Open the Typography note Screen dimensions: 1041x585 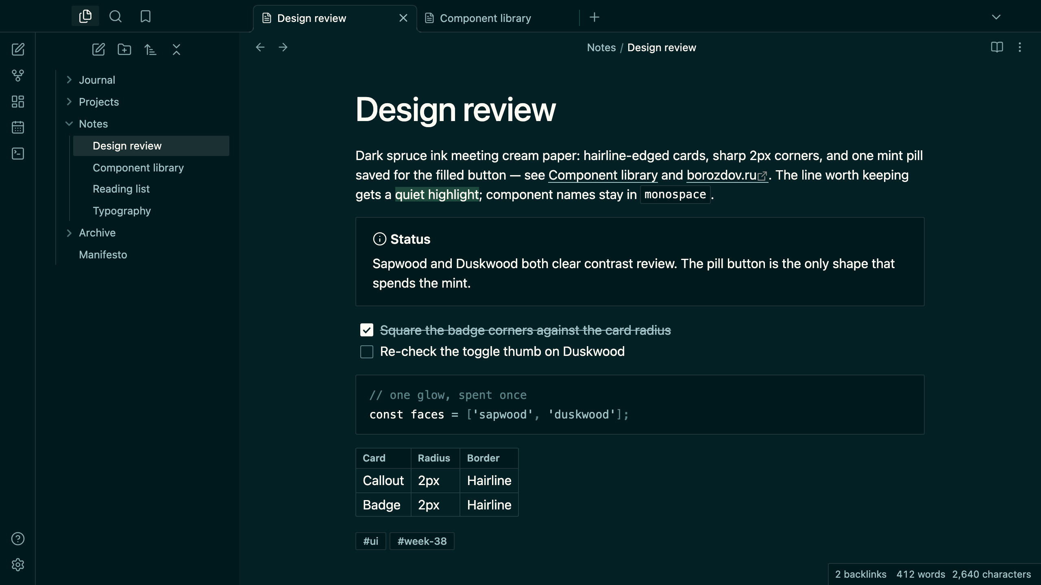[x=150, y=211]
